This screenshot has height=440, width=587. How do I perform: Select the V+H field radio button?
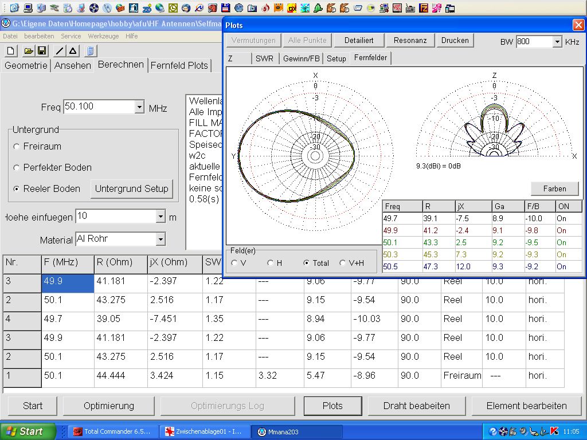coord(343,263)
